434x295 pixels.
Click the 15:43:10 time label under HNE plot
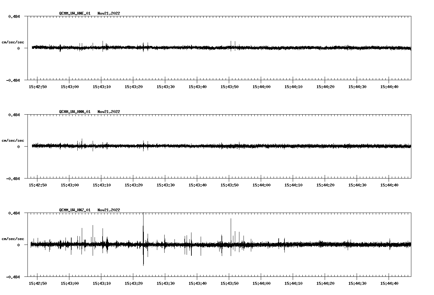(102, 87)
